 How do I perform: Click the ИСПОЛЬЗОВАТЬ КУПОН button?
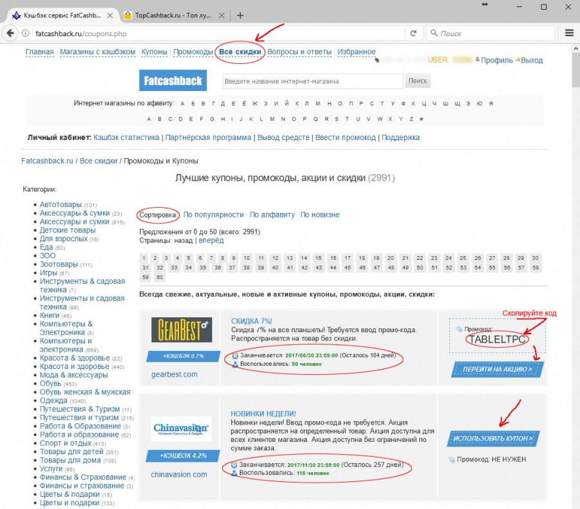click(x=493, y=438)
